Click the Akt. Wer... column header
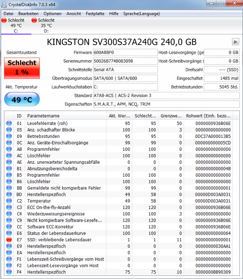Image resolution: width=243 pixels, height=279 pixels. tap(119, 116)
